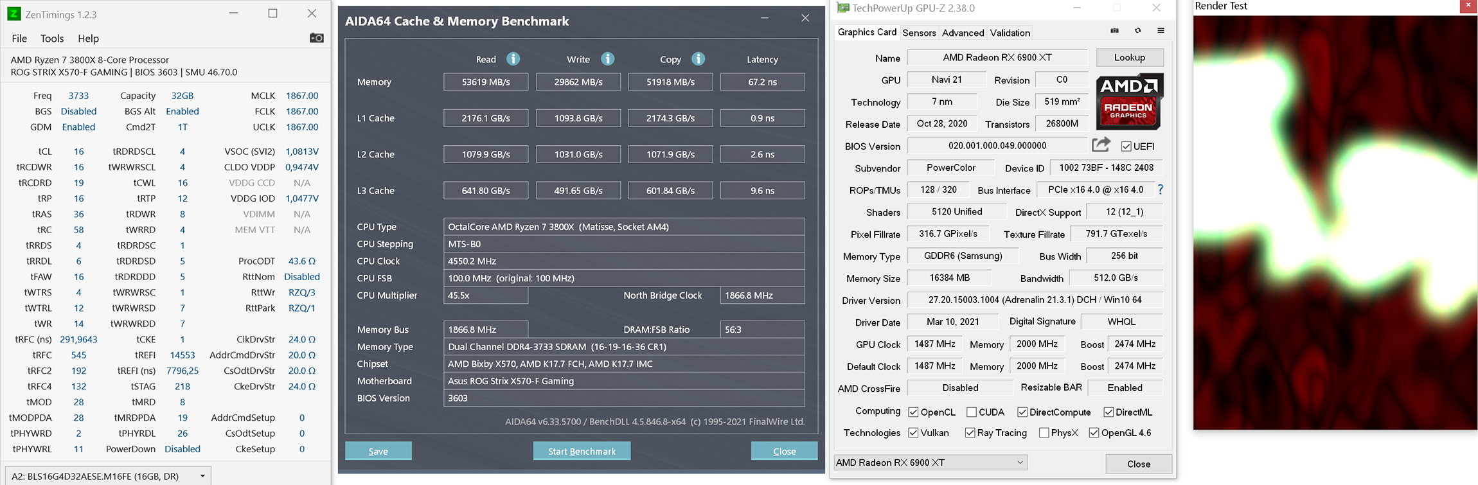Click the ZenTimings green Z app icon
The width and height of the screenshot is (1478, 485).
(13, 13)
